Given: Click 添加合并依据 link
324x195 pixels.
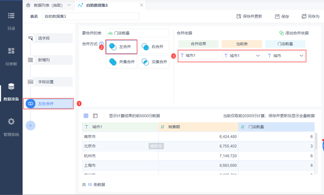Looking at the screenshot, I should (294, 33).
